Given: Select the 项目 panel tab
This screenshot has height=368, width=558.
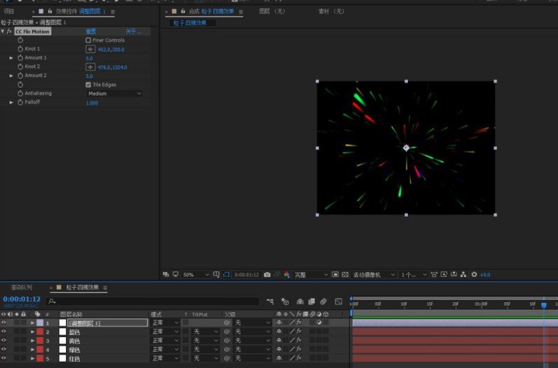Looking at the screenshot, I should (9, 11).
